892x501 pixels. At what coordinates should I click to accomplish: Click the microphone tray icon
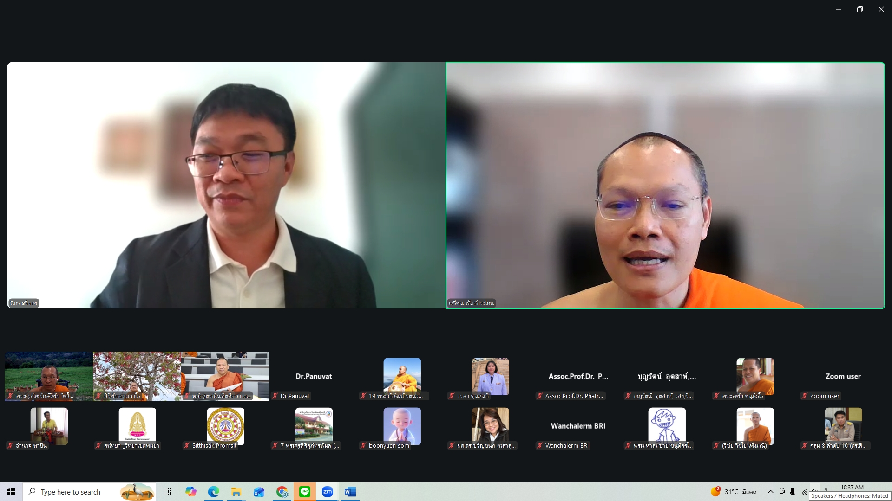click(793, 492)
